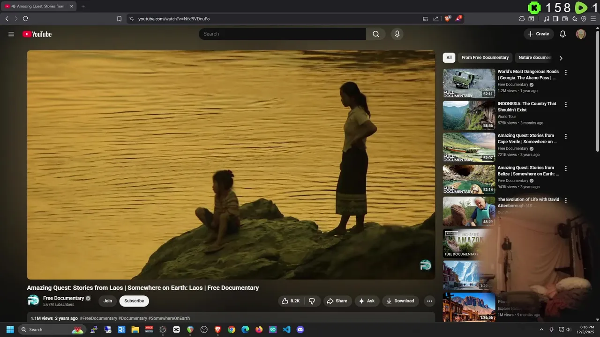Select the All filter chip

coord(449,58)
